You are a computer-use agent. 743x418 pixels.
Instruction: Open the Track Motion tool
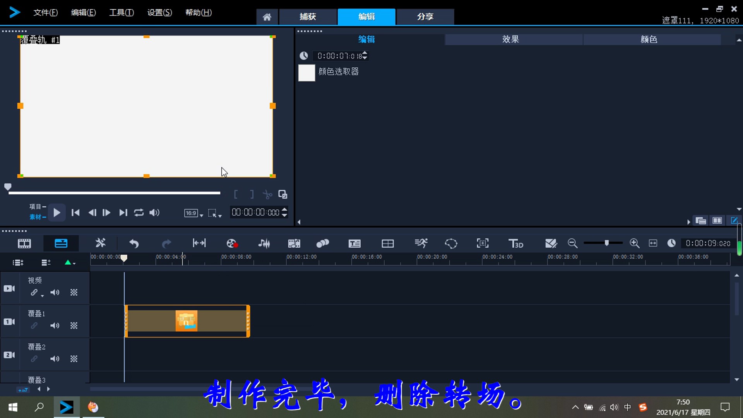coord(322,243)
